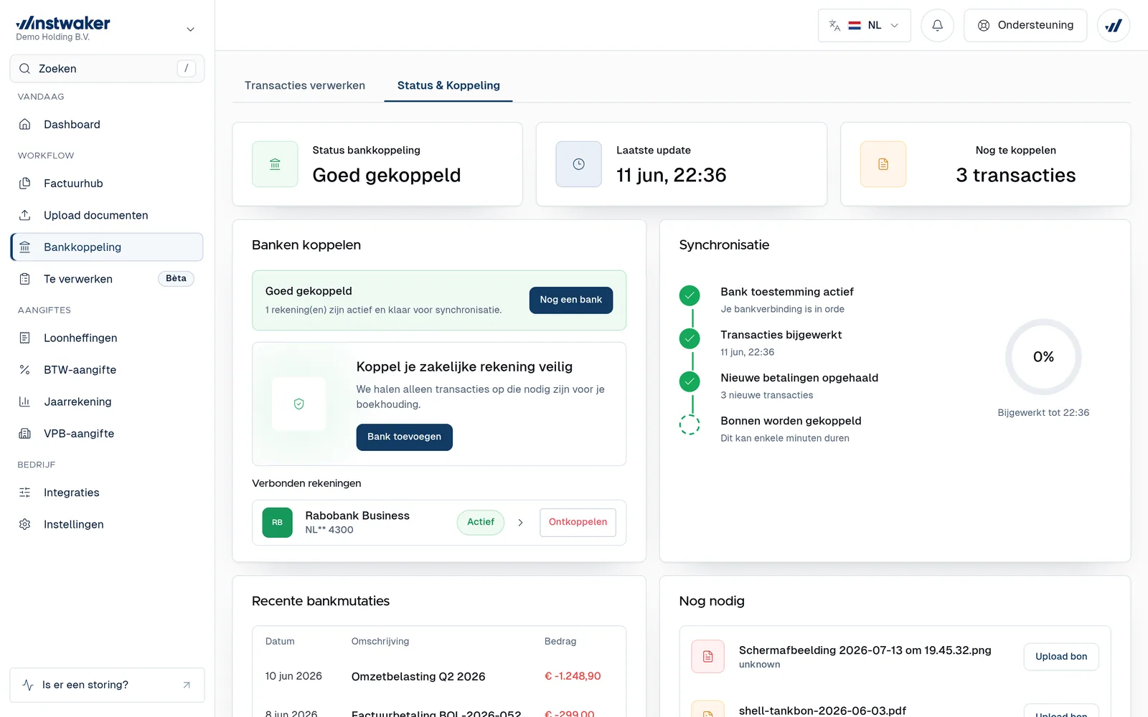The width and height of the screenshot is (1148, 717).
Task: Click the Actief status badge
Action: (x=481, y=522)
